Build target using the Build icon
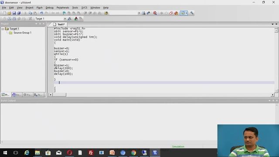The width and height of the screenshot is (279, 157). tap(10, 18)
